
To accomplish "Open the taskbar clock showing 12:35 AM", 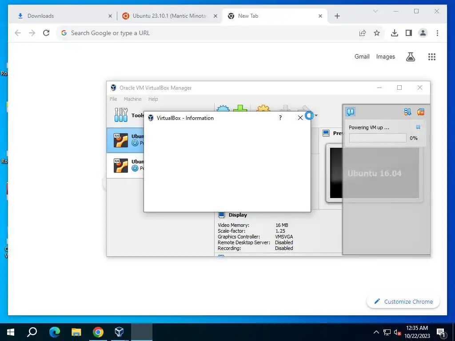I will click(417, 332).
